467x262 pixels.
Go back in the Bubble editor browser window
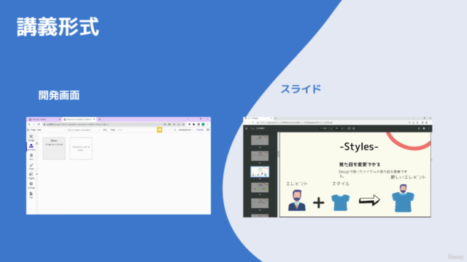pos(29,124)
